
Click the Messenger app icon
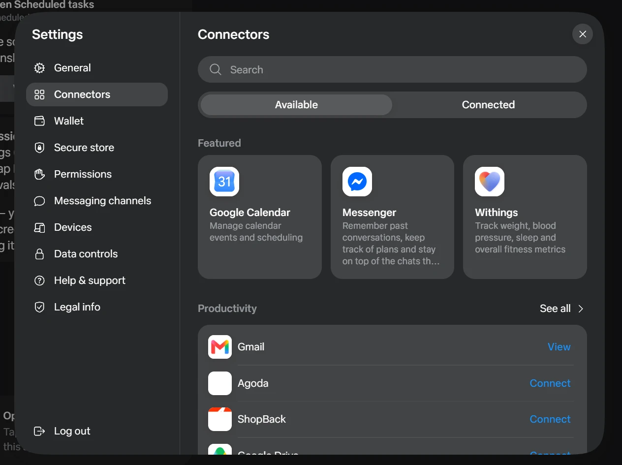[x=357, y=182]
